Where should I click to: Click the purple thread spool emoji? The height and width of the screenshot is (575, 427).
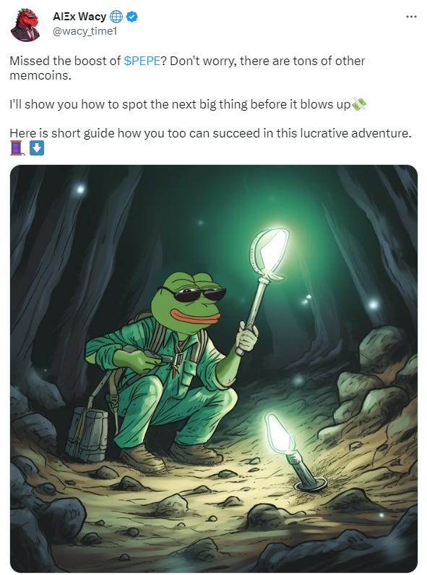(x=17, y=148)
